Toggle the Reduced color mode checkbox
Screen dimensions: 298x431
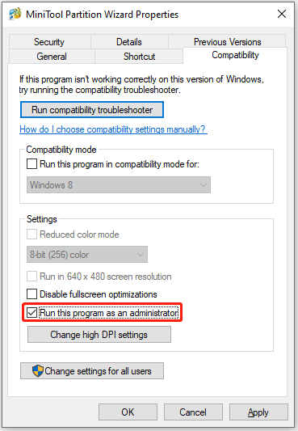click(x=31, y=235)
